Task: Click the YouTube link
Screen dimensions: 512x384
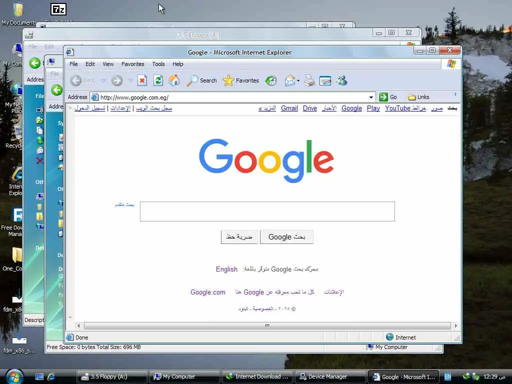Action: 397,108
